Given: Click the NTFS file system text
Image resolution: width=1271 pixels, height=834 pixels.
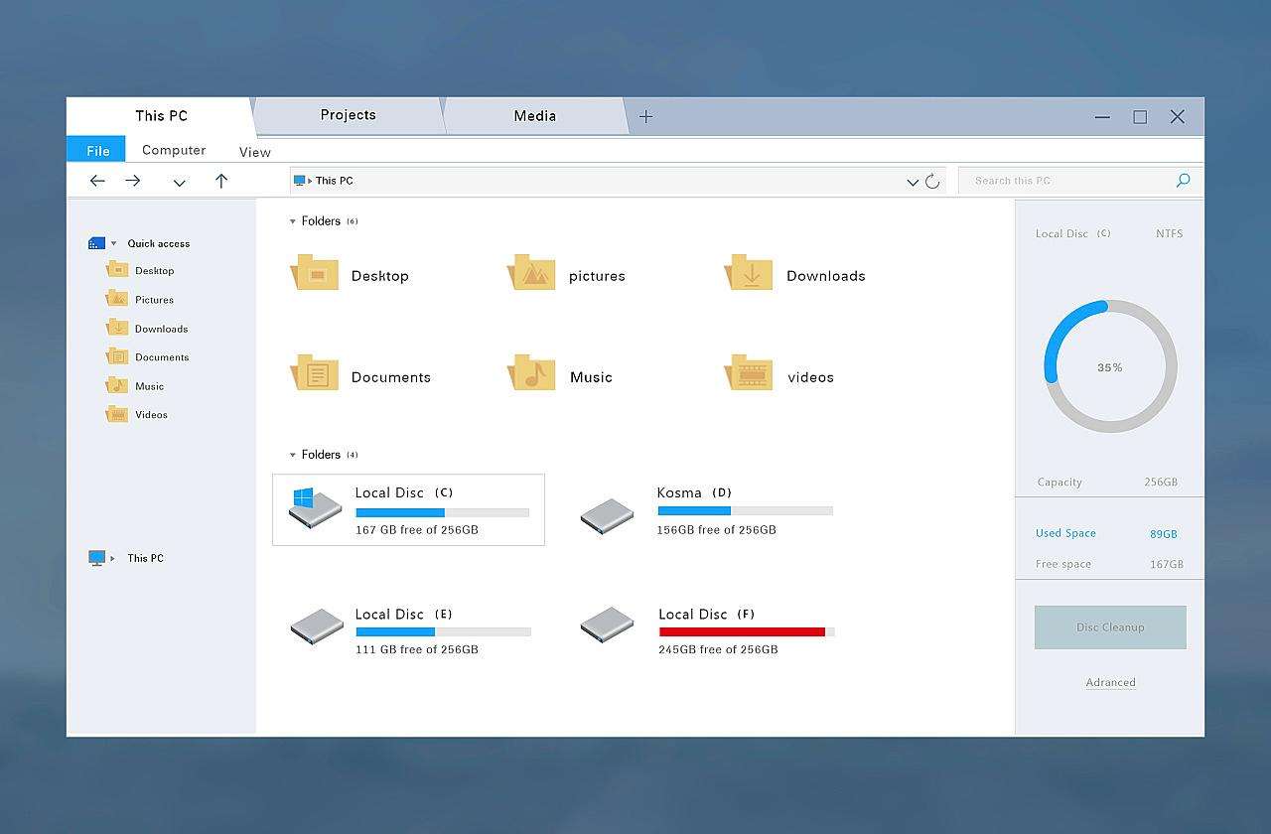Looking at the screenshot, I should [1169, 233].
